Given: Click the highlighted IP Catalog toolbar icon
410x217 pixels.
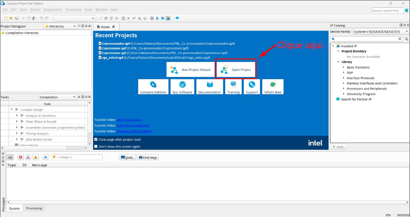Looking at the screenshot, I should click(x=168, y=18).
